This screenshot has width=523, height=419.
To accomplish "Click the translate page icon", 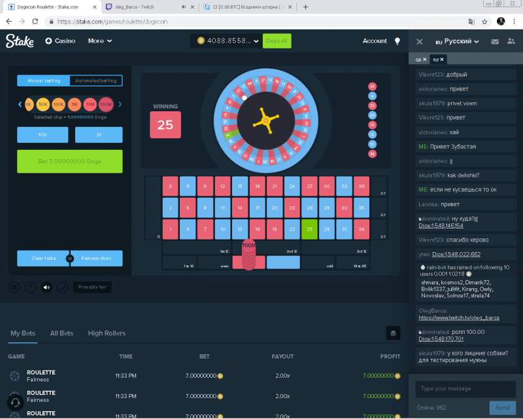I will (471, 22).
